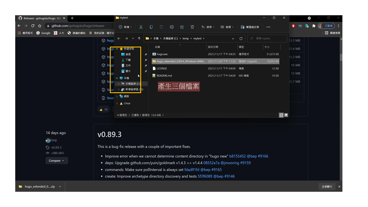This screenshot has width=368, height=207.
Task: Click Chrome's home button
Action: click(39, 26)
